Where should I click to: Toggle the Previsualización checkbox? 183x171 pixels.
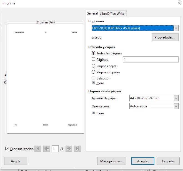pyautogui.click(x=7, y=149)
